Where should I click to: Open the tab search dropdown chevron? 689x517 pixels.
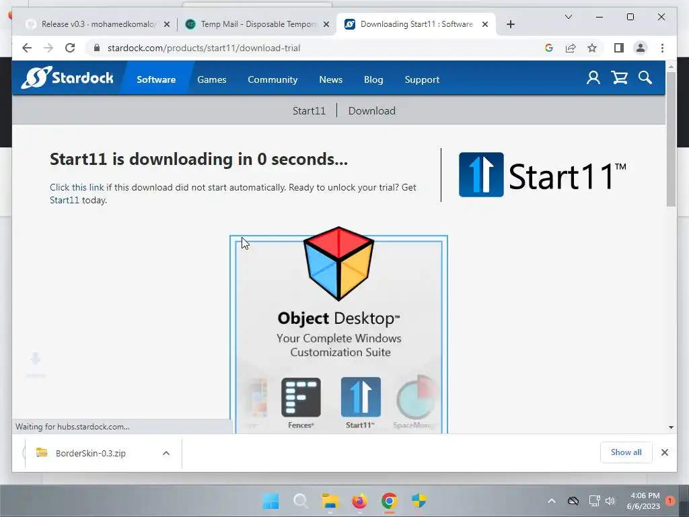(x=568, y=17)
